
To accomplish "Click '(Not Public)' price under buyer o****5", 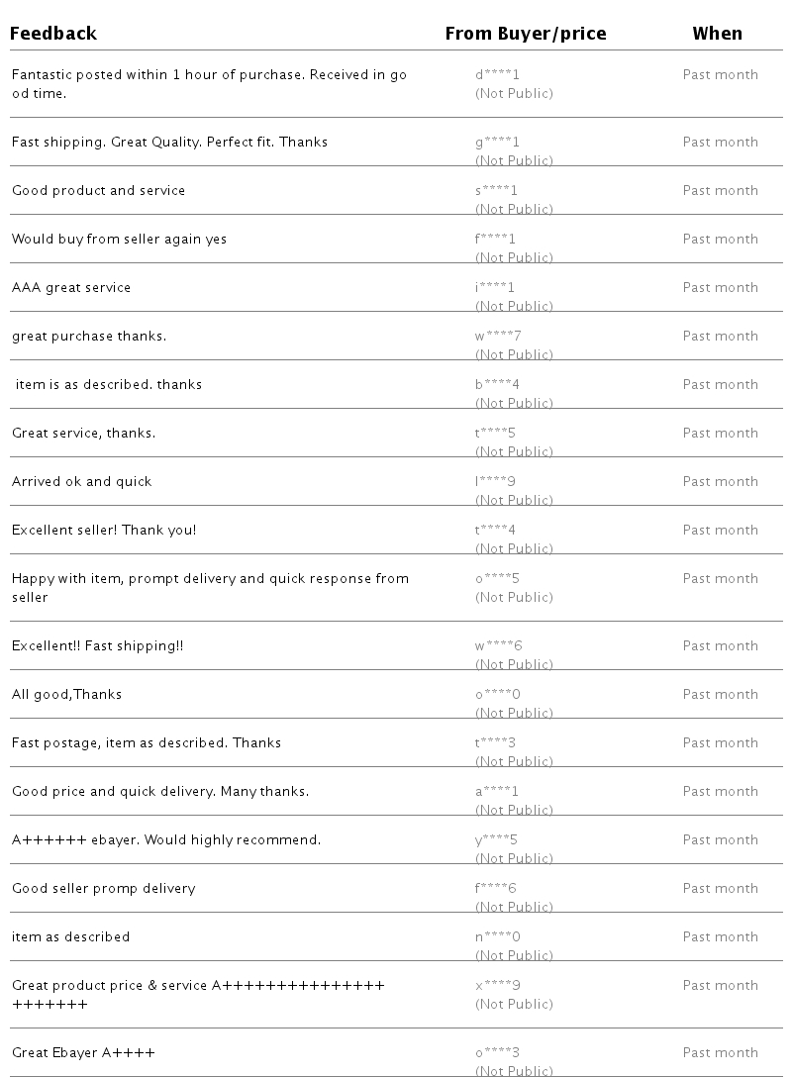I will pos(514,597).
